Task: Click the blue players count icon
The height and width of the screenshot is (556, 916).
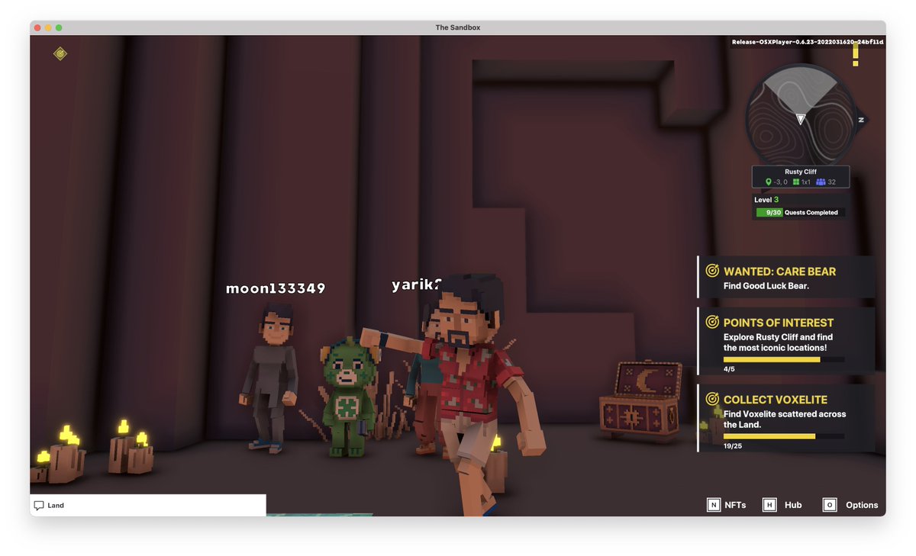Action: pos(821,182)
